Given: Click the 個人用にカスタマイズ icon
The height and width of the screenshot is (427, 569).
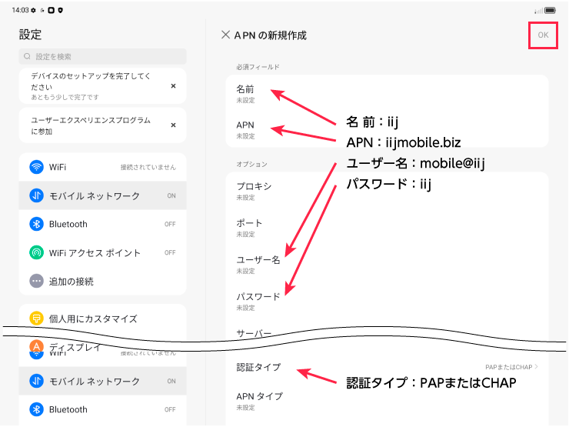Looking at the screenshot, I should [x=36, y=319].
